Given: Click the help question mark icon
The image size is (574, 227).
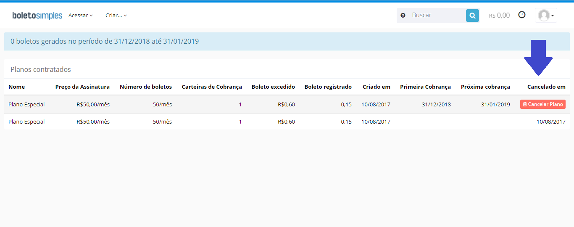Looking at the screenshot, I should point(403,16).
